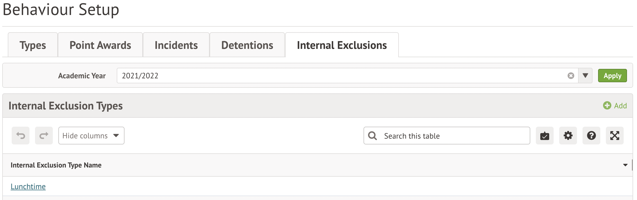Viewport: 637px width, 200px height.
Task: Click the redo arrow icon
Action: 44,136
